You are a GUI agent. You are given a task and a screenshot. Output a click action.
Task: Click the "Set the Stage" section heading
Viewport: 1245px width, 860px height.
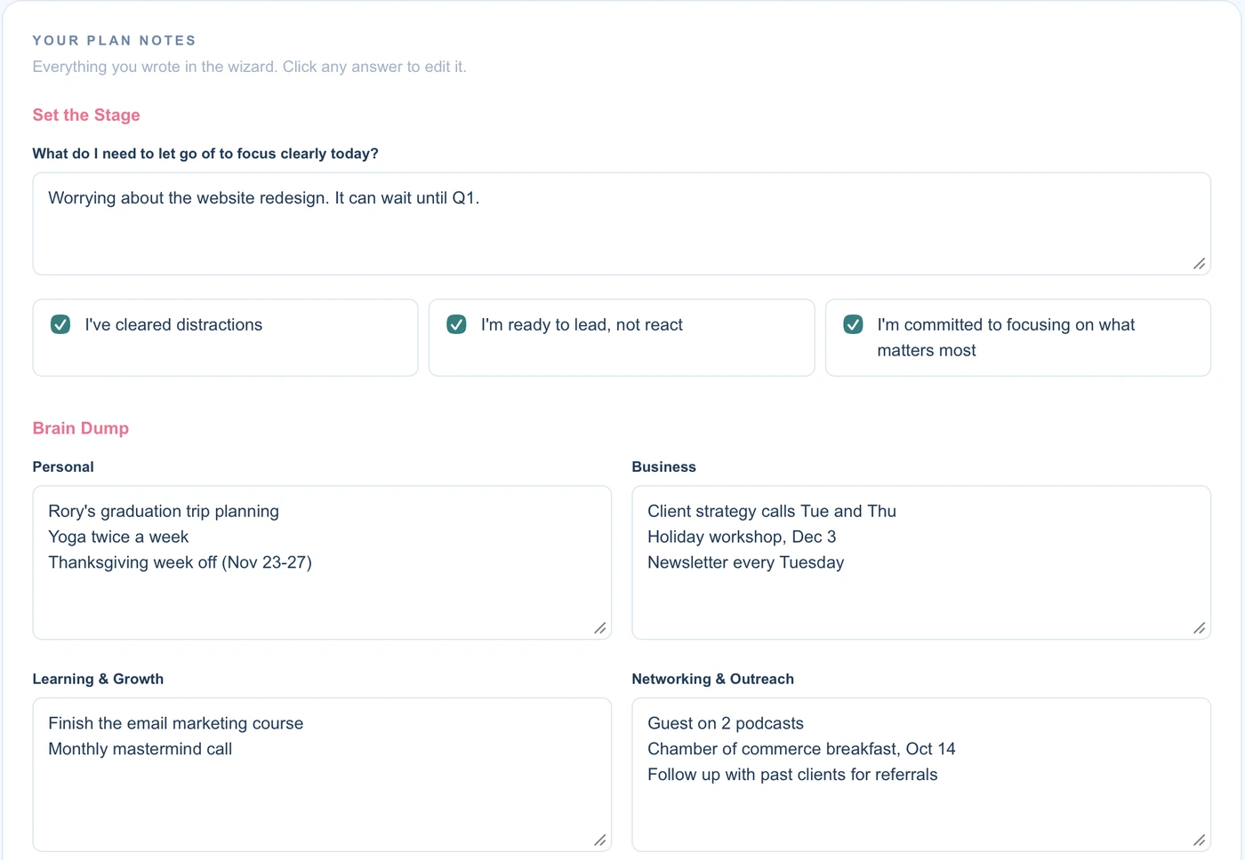(x=86, y=115)
